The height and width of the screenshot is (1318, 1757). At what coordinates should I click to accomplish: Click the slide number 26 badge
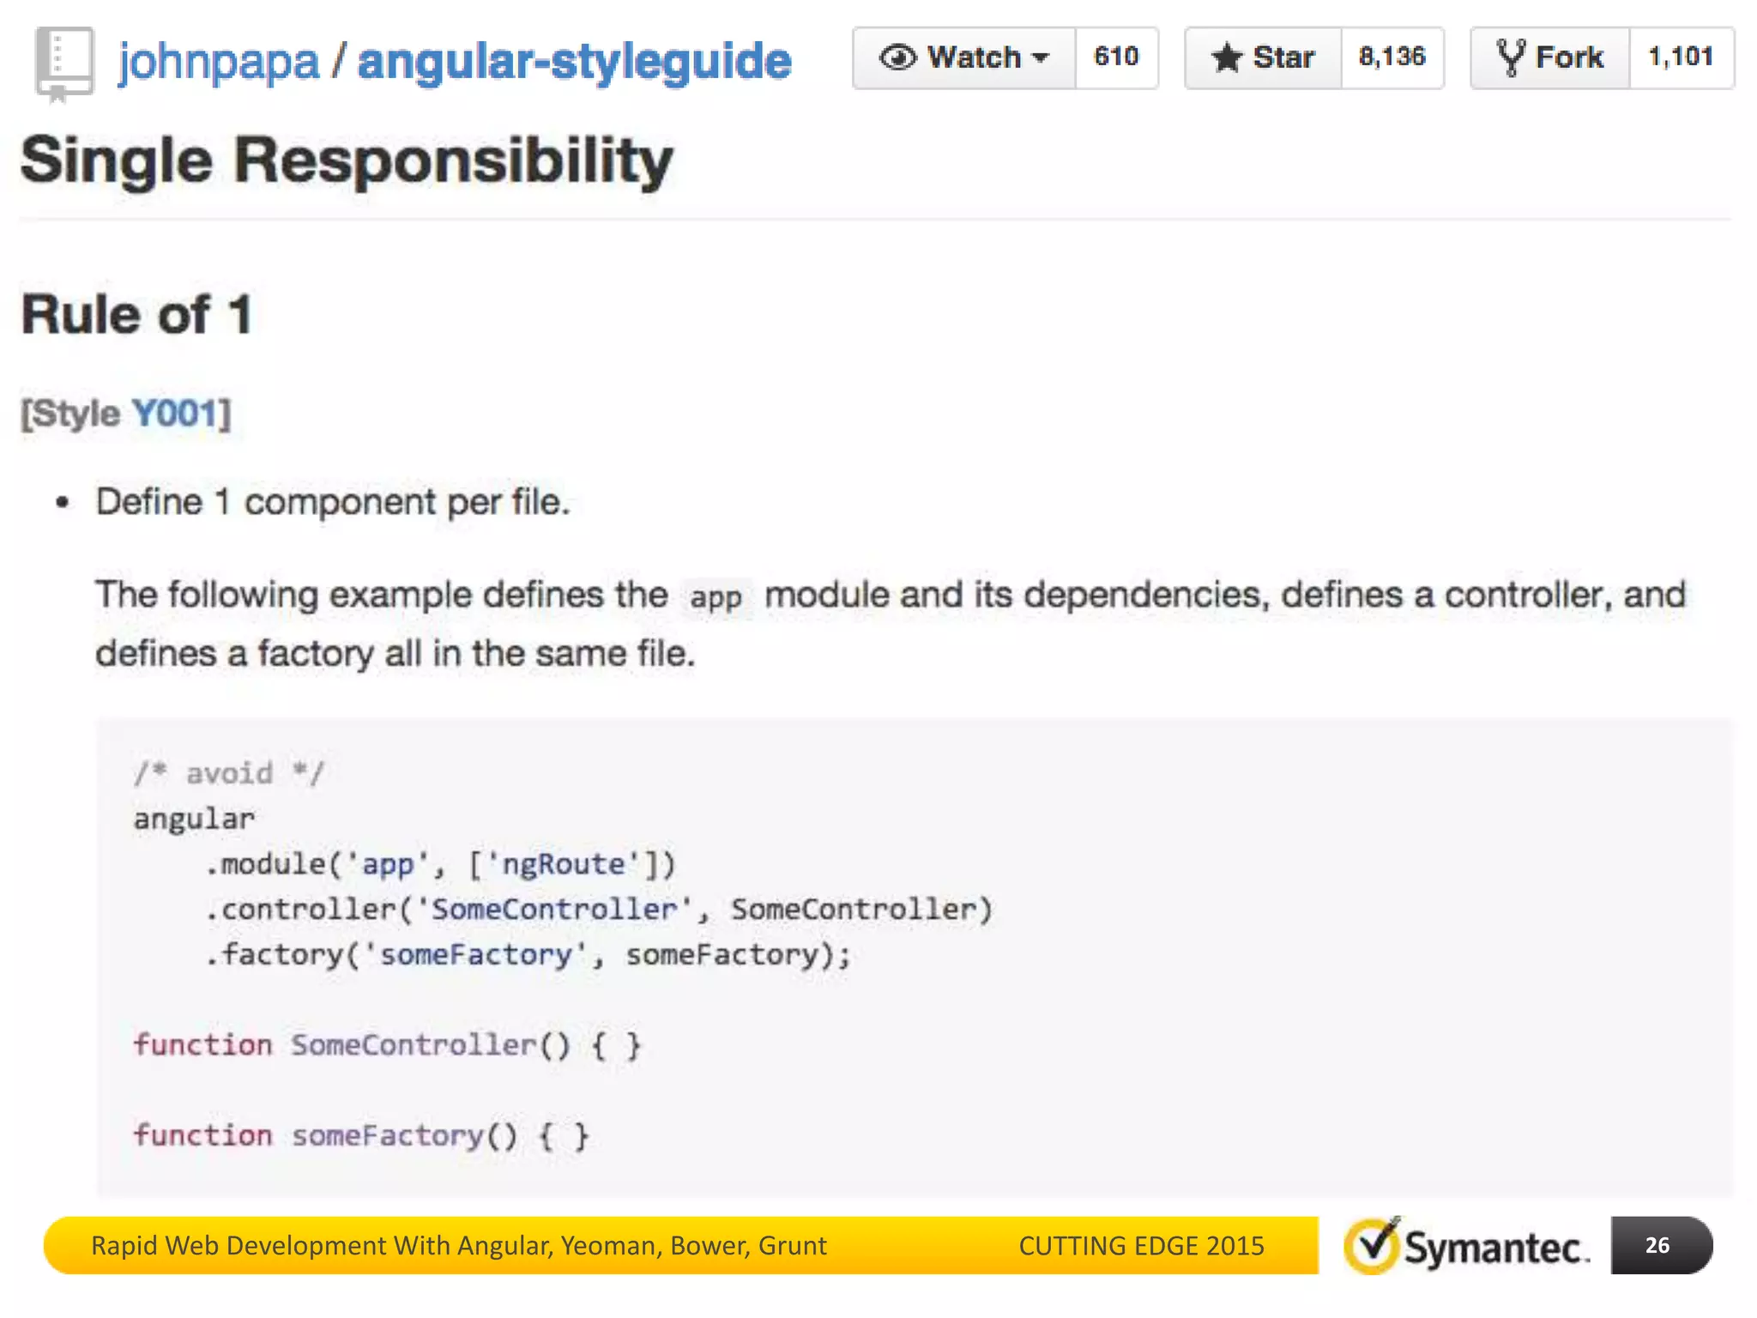(1661, 1245)
